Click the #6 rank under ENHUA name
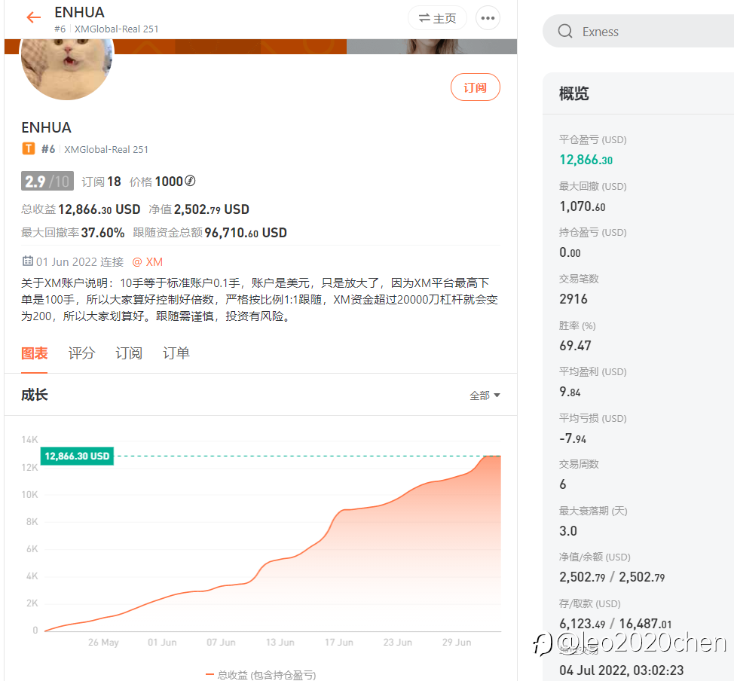The image size is (734, 681). [x=48, y=149]
